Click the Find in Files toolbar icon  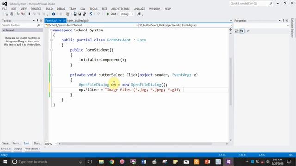pyautogui.click(x=139, y=14)
